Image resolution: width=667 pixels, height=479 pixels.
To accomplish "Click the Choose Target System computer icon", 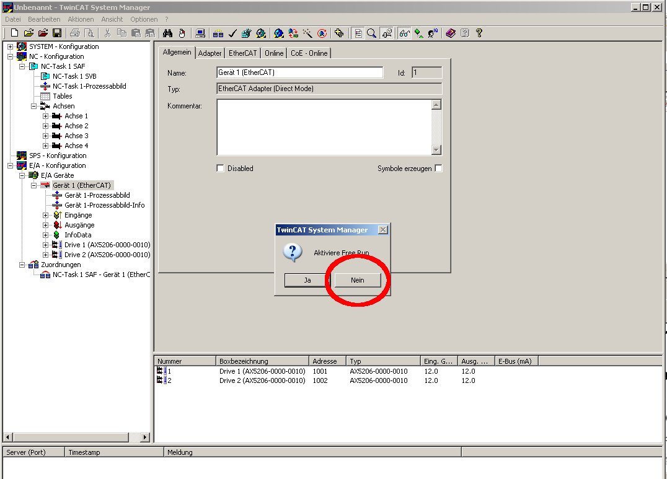I will (200, 33).
